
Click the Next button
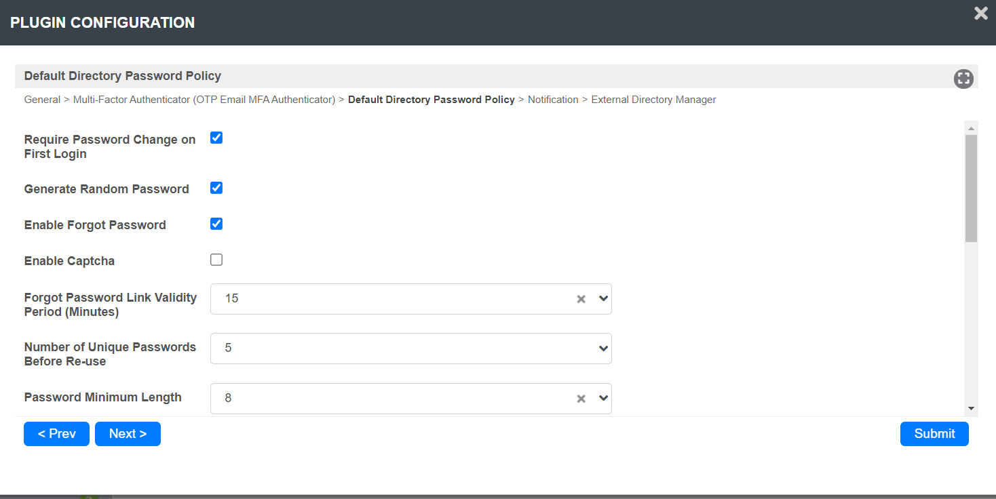click(x=128, y=434)
